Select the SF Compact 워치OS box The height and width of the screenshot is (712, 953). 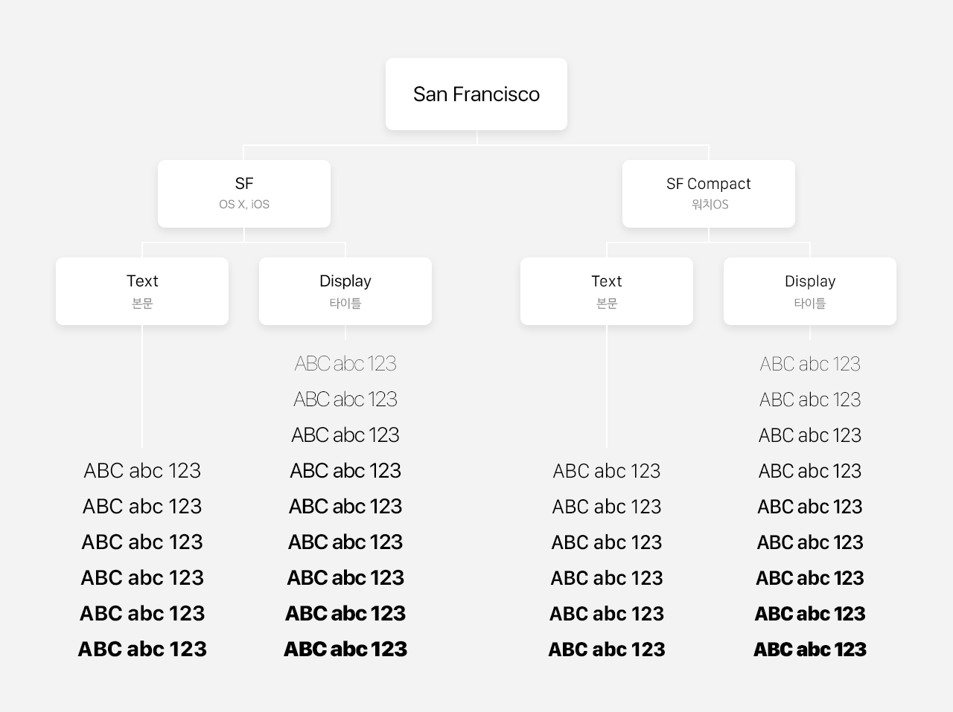709,193
